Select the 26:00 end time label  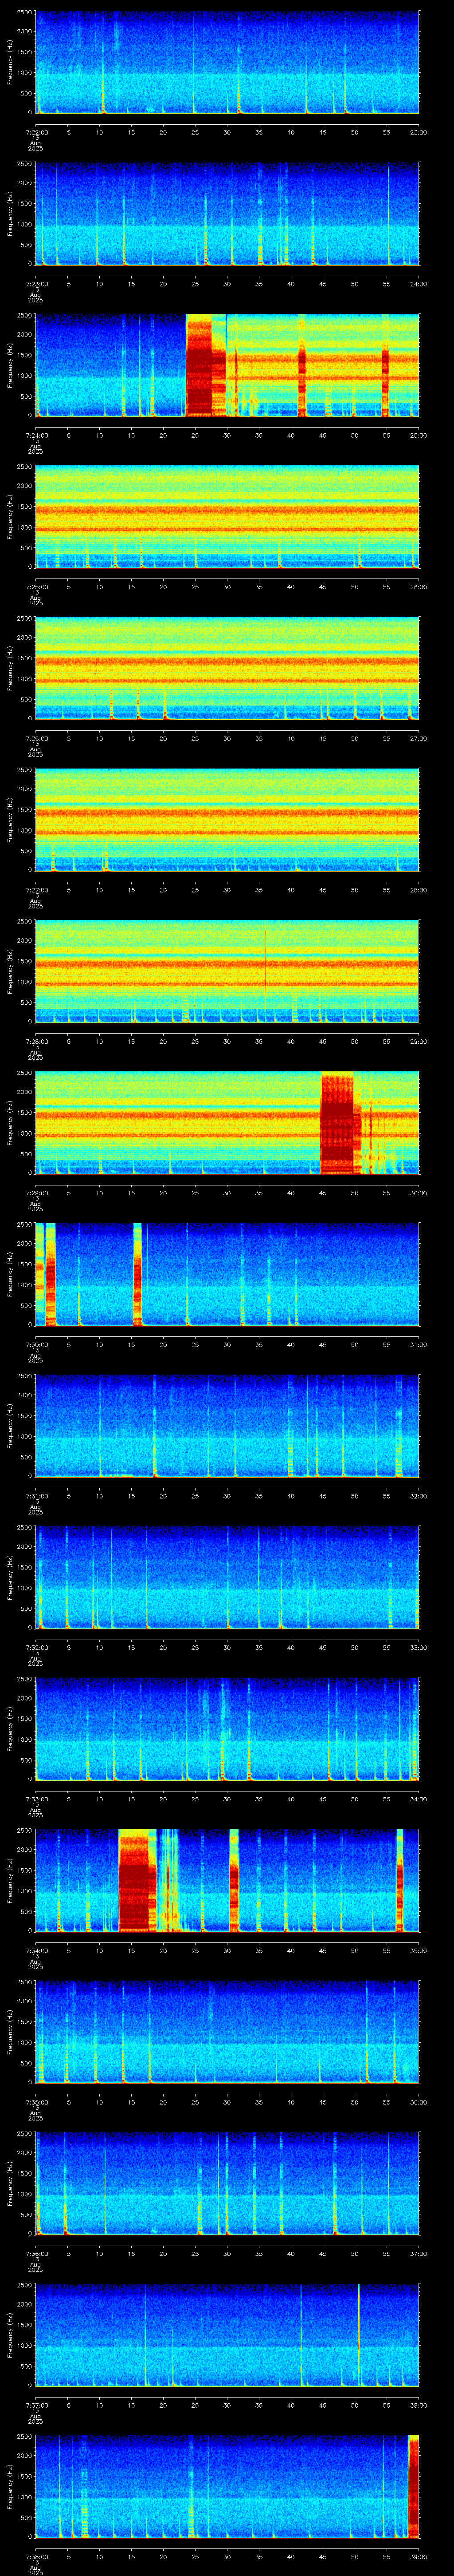click(x=419, y=587)
